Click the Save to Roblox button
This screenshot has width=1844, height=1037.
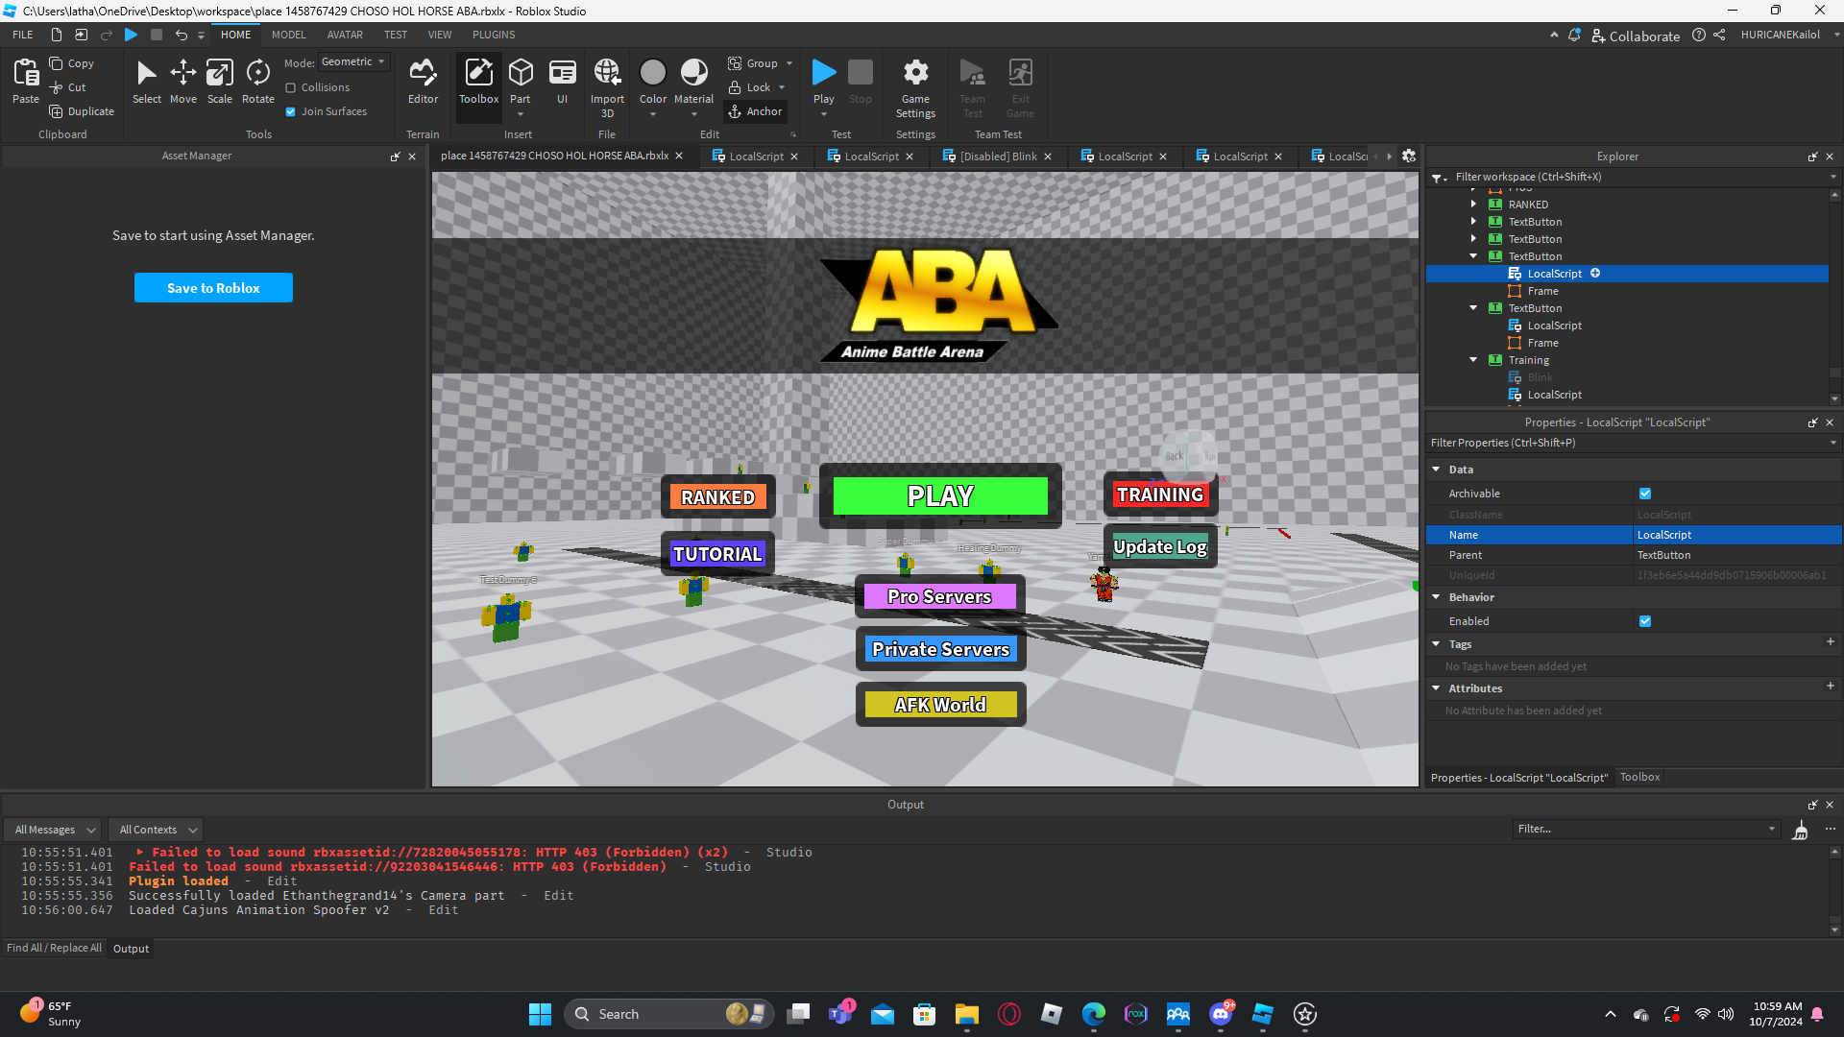click(213, 288)
